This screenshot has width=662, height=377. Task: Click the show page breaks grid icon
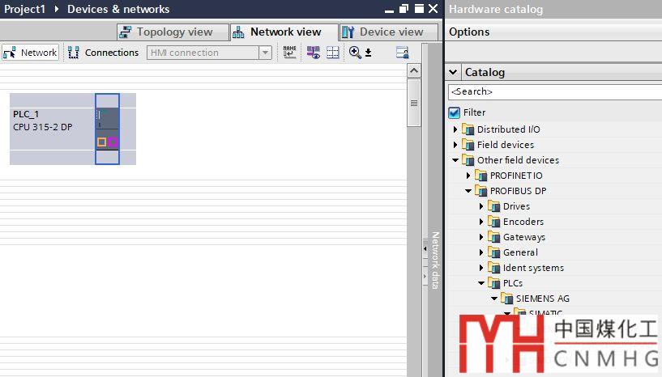333,53
